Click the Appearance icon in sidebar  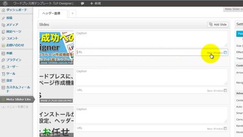pos(3,53)
